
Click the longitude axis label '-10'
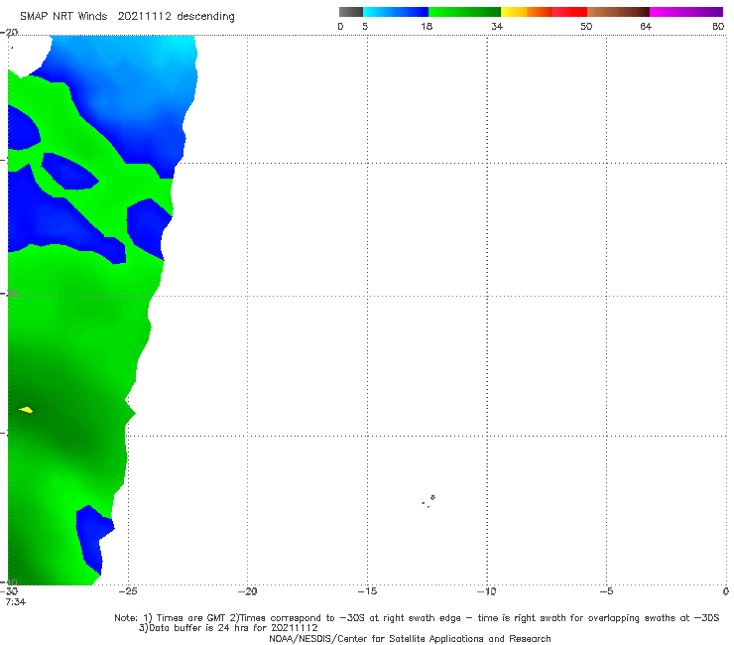tap(487, 591)
